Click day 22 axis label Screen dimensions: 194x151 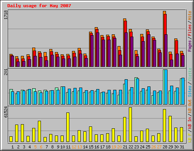point(131,147)
